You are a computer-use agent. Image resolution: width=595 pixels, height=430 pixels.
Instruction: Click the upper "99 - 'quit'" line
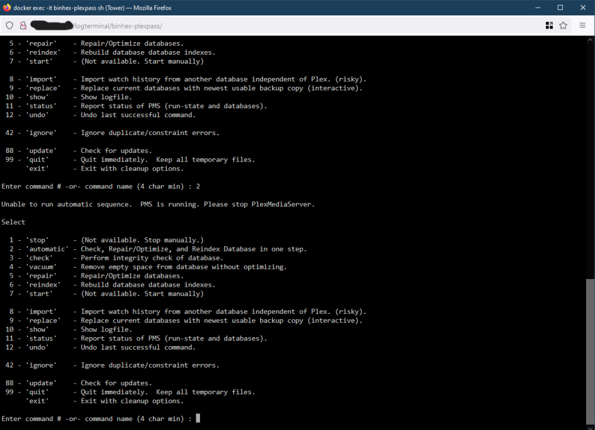130,159
